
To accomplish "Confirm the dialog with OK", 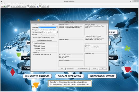I will (103, 69).
